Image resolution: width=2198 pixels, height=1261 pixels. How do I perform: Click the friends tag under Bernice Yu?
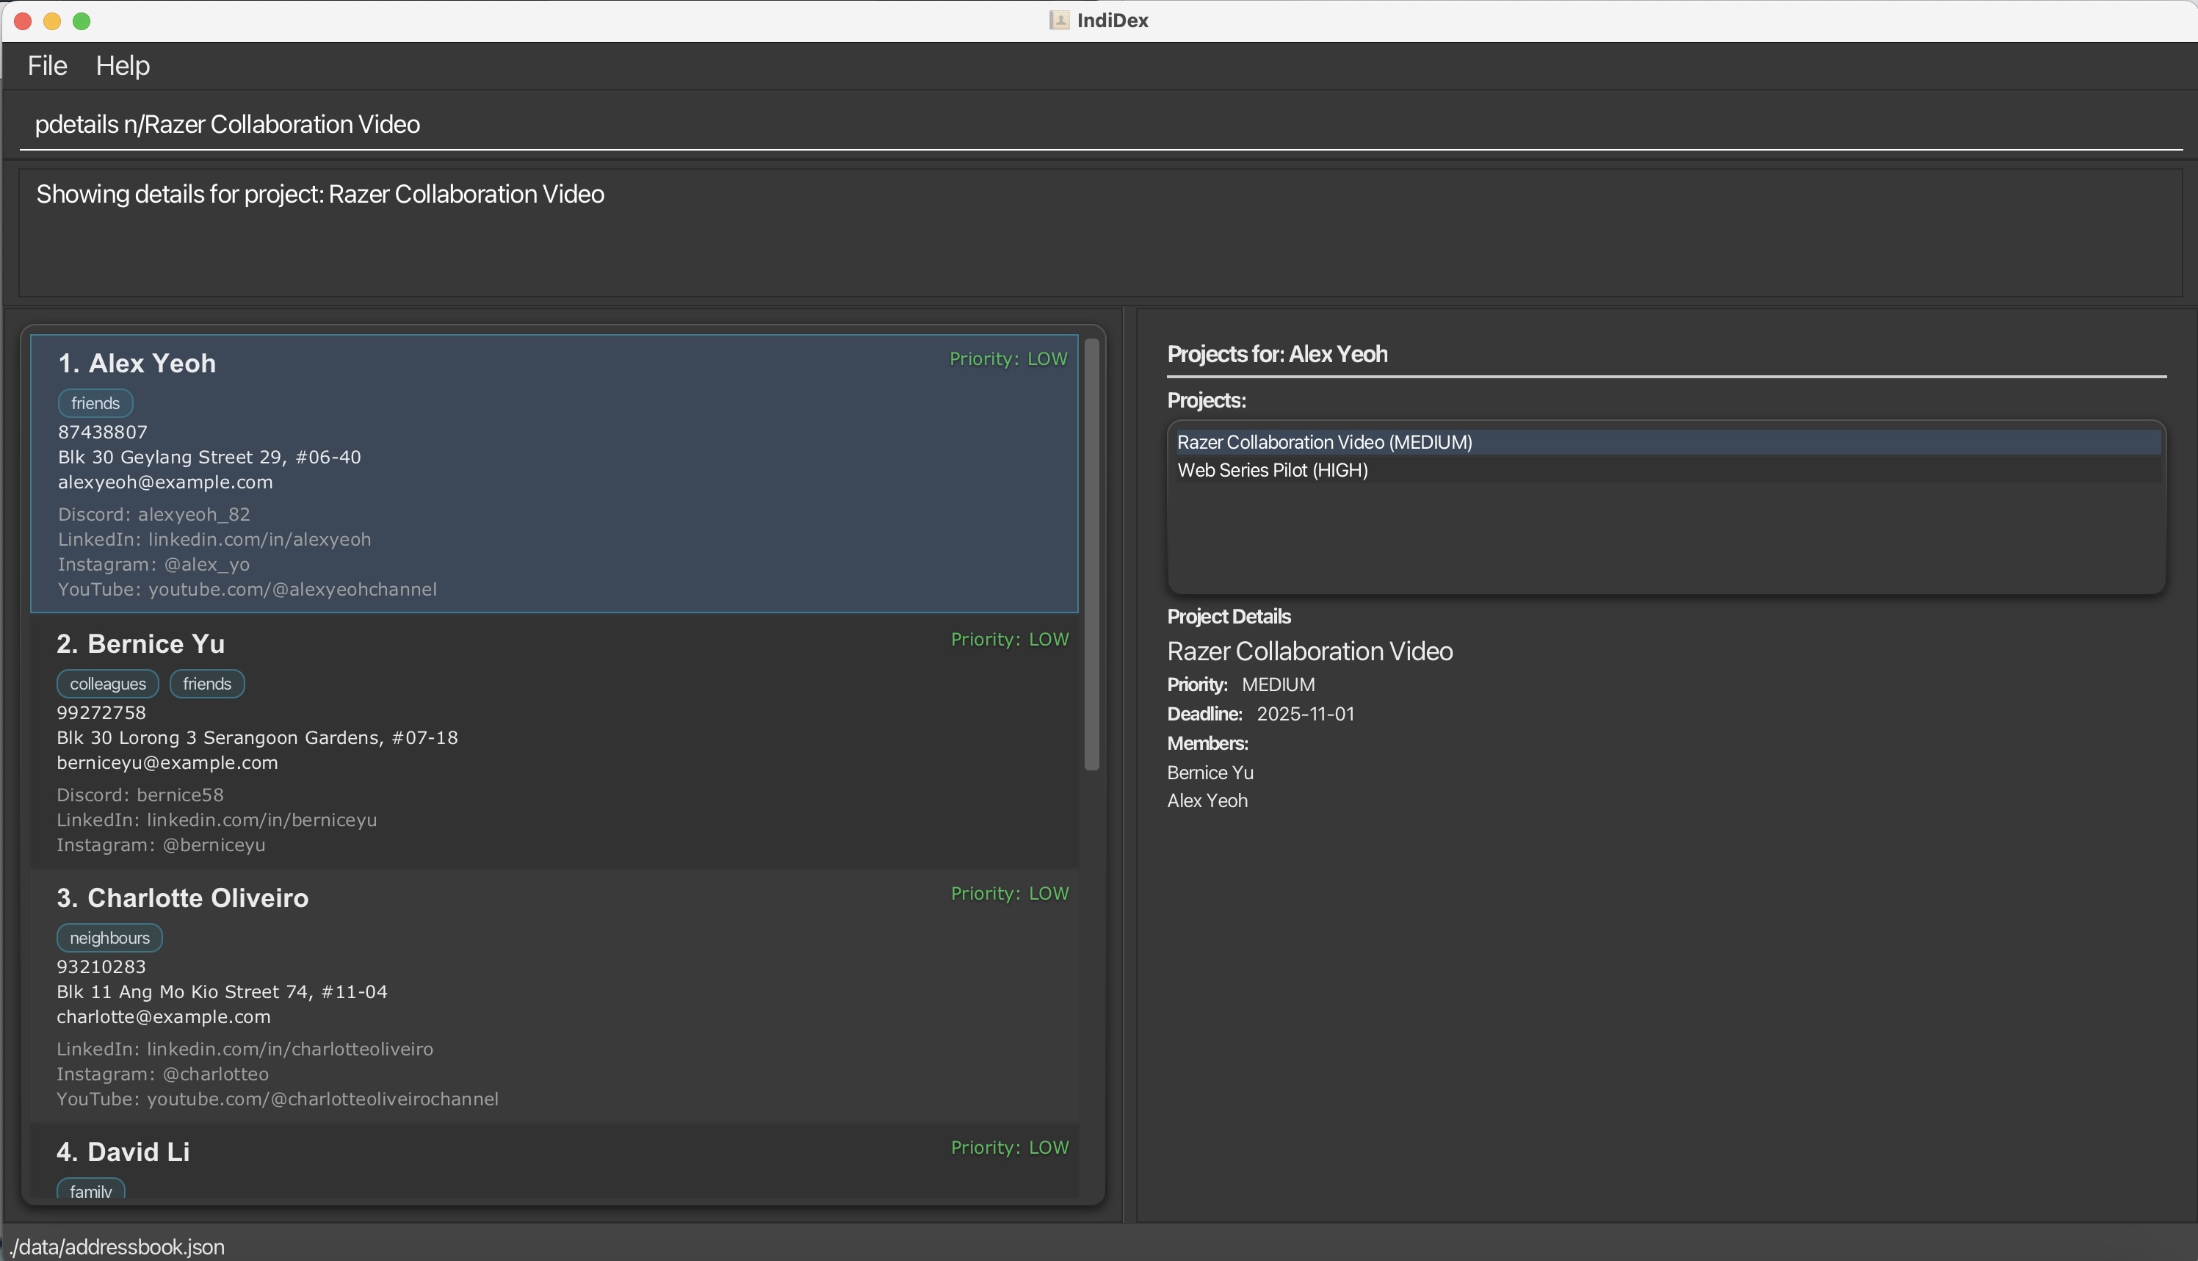click(207, 684)
